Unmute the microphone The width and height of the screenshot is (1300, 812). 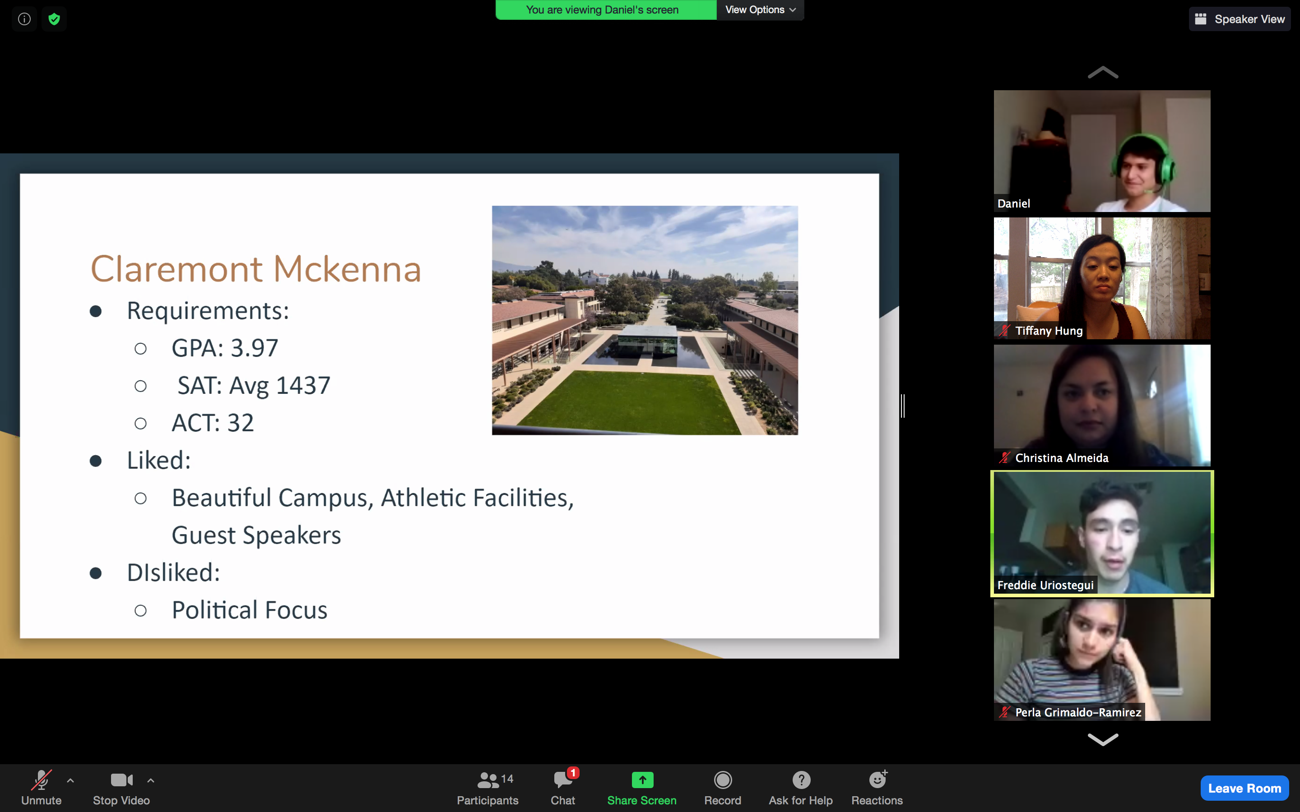point(42,788)
